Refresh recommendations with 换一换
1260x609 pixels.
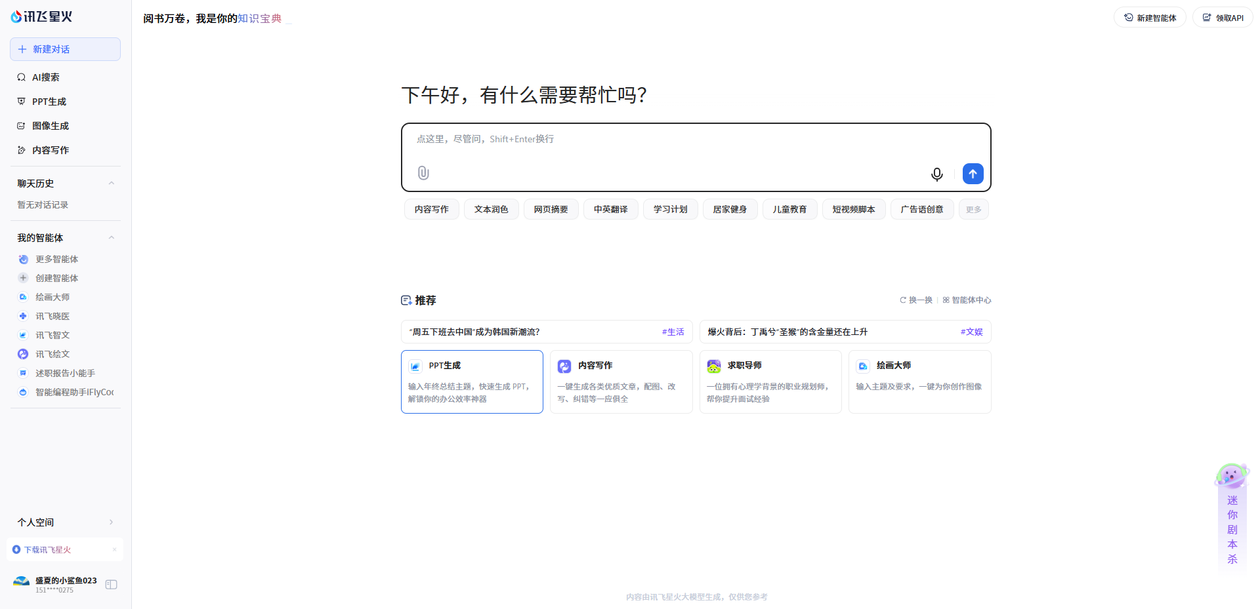[x=915, y=300]
